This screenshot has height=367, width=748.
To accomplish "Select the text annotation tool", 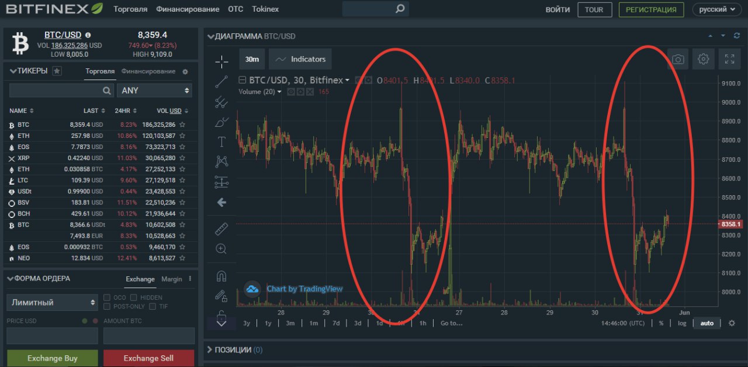I will (x=221, y=141).
